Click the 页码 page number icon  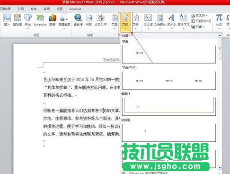(135, 20)
